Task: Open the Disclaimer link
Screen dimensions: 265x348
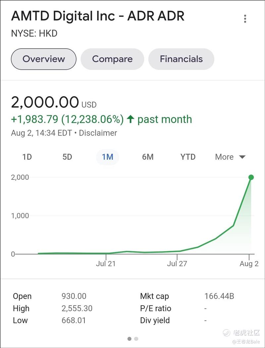Action: [x=98, y=133]
